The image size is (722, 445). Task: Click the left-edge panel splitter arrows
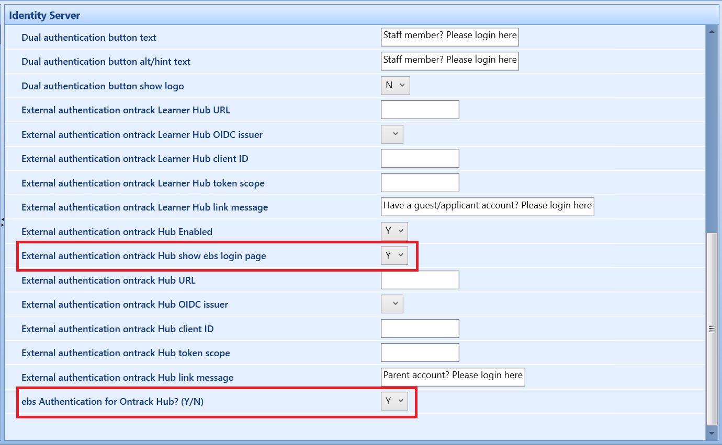pyautogui.click(x=2, y=222)
